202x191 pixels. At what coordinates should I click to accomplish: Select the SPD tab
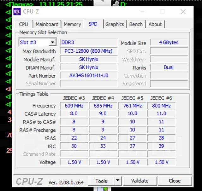coord(93,24)
